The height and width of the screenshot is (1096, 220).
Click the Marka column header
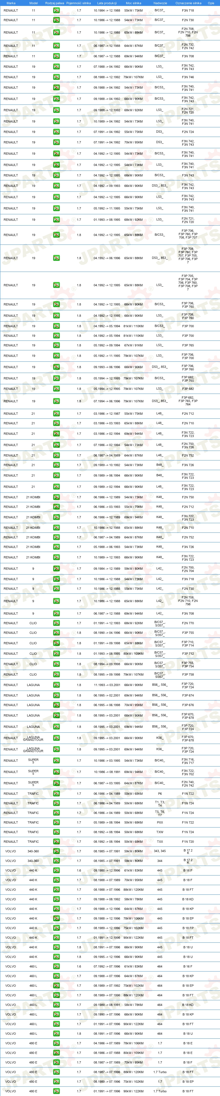[x=11, y=3]
